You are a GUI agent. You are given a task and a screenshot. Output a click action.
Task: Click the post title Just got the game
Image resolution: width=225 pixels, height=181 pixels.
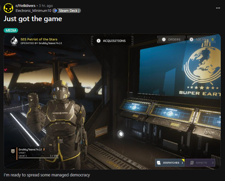(33, 19)
